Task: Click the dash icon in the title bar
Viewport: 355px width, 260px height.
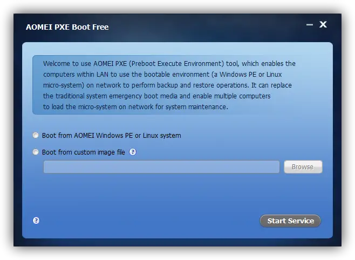Action: 310,25
